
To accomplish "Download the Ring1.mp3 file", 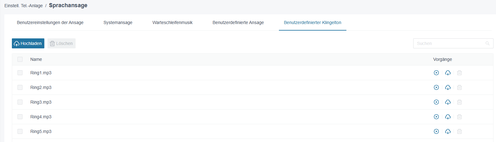I will (448, 73).
